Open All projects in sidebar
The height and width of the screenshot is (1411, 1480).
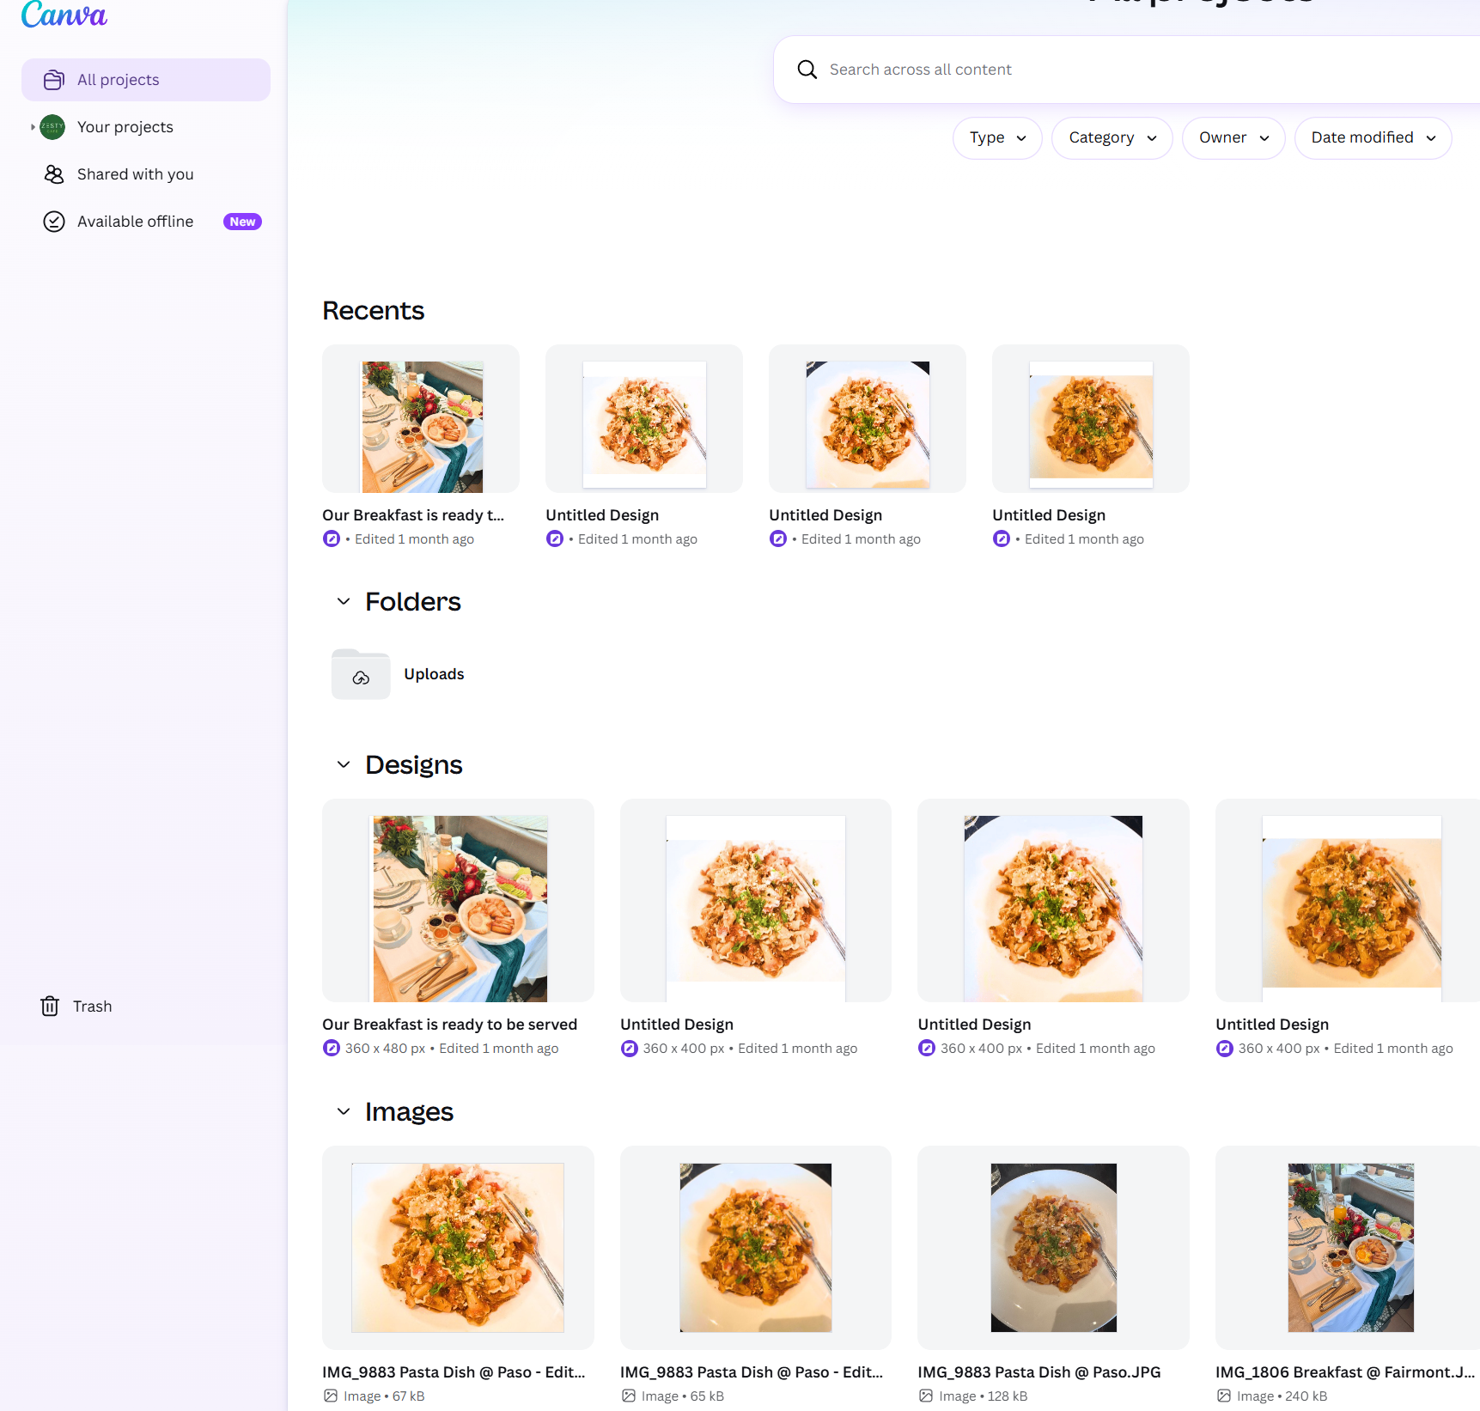pos(146,80)
